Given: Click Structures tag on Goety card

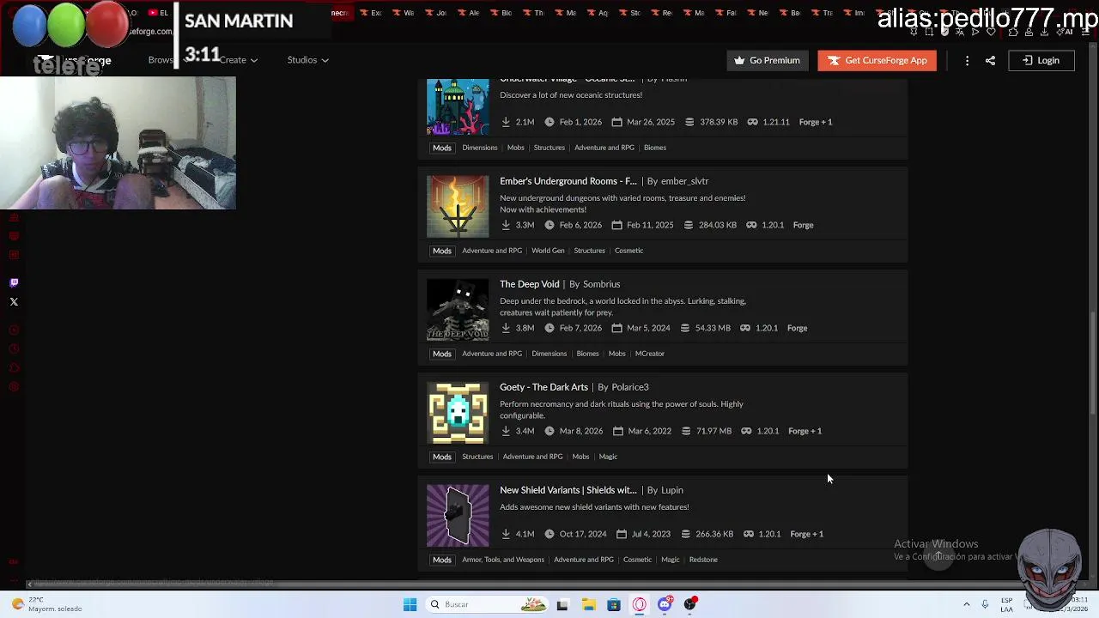Looking at the screenshot, I should click(477, 457).
